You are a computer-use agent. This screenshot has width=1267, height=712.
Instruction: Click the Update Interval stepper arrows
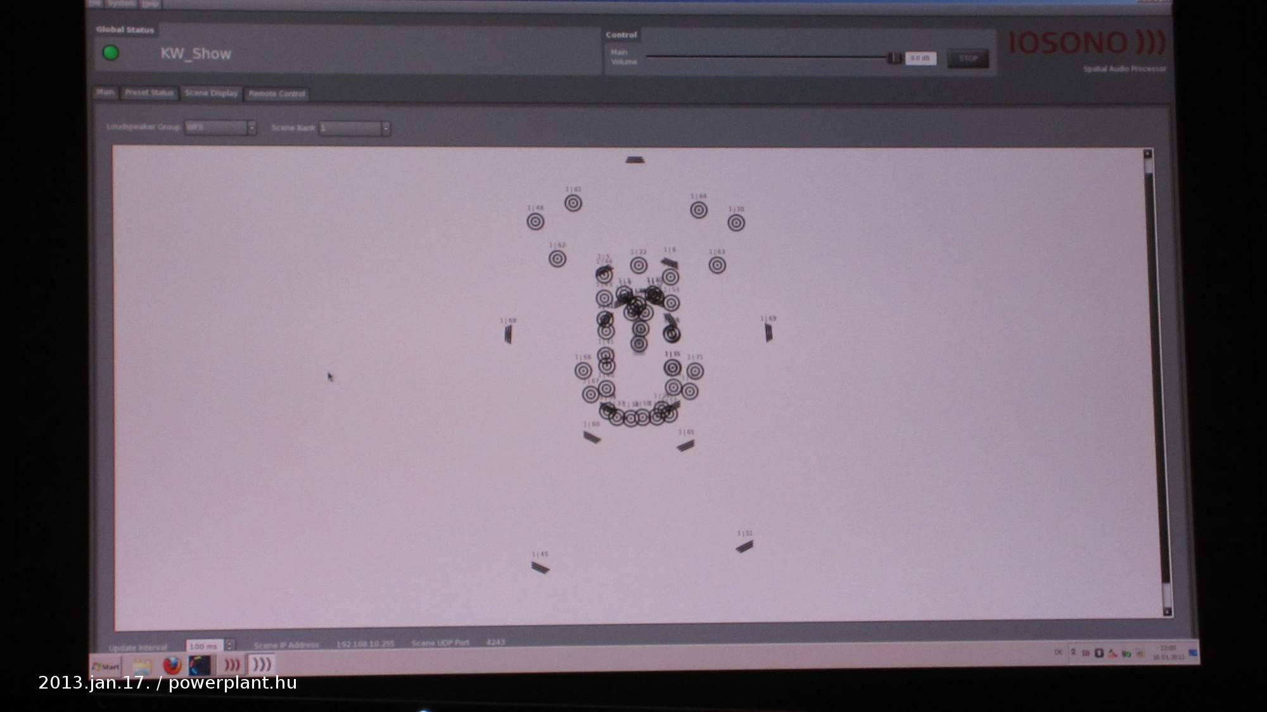[x=230, y=645]
